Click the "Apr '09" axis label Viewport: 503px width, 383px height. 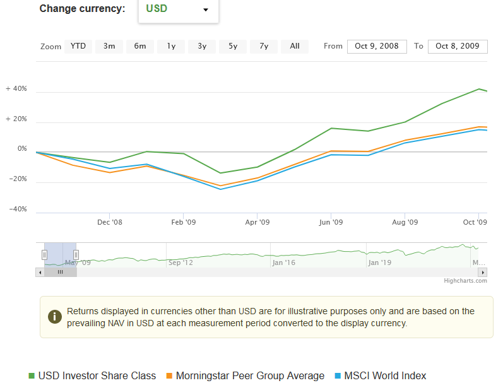[257, 222]
